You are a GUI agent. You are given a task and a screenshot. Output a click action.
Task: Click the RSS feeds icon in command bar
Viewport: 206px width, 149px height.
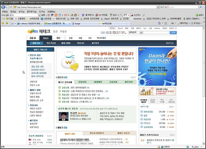(x=166, y=23)
